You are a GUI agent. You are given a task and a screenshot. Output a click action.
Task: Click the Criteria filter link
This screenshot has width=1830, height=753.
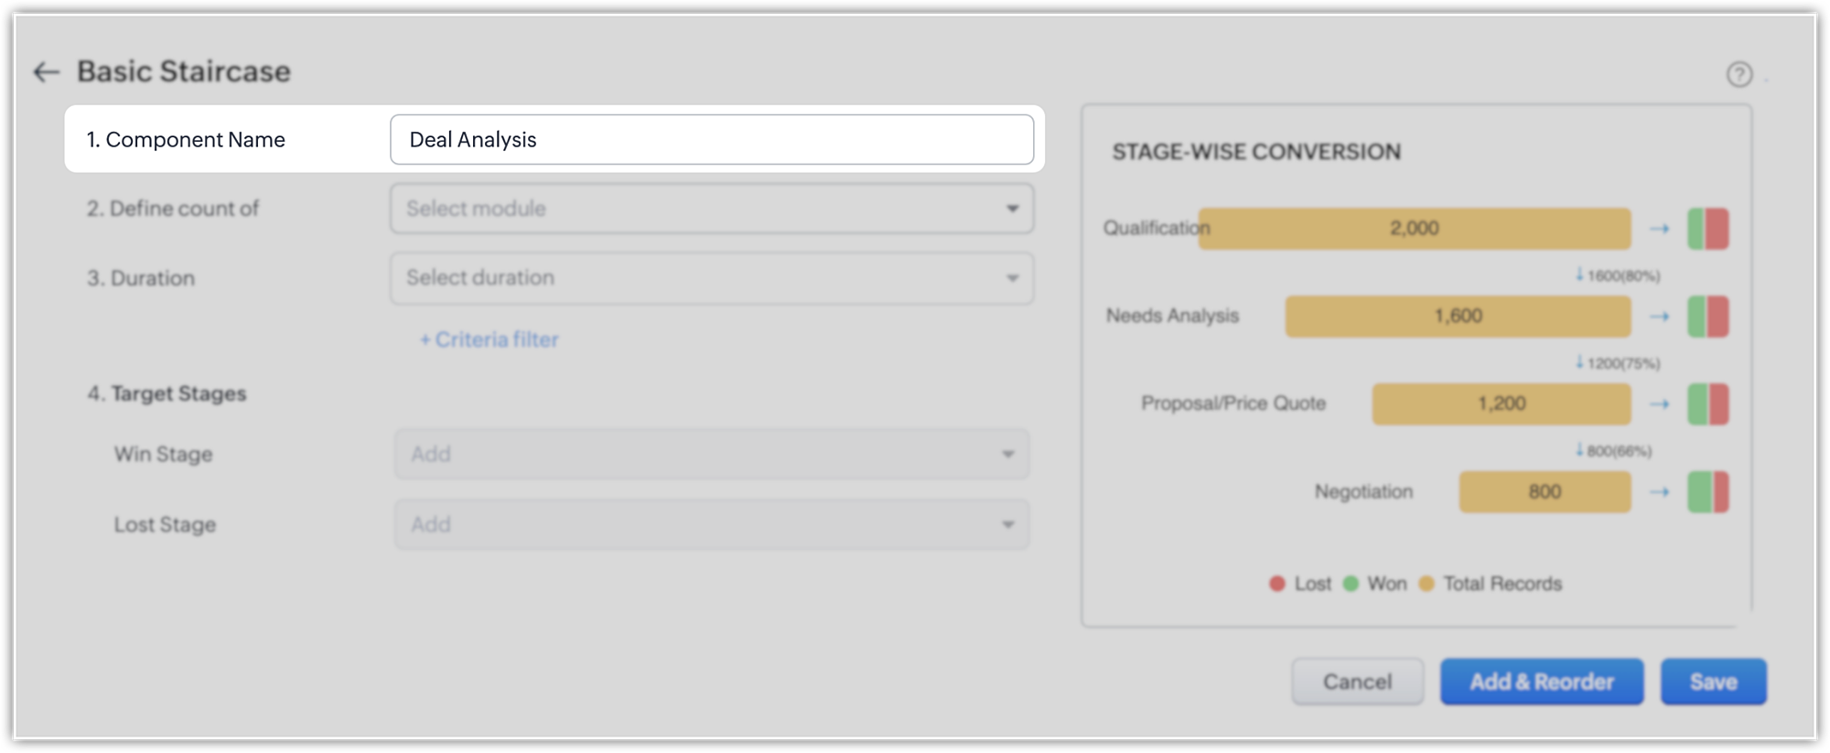click(490, 339)
